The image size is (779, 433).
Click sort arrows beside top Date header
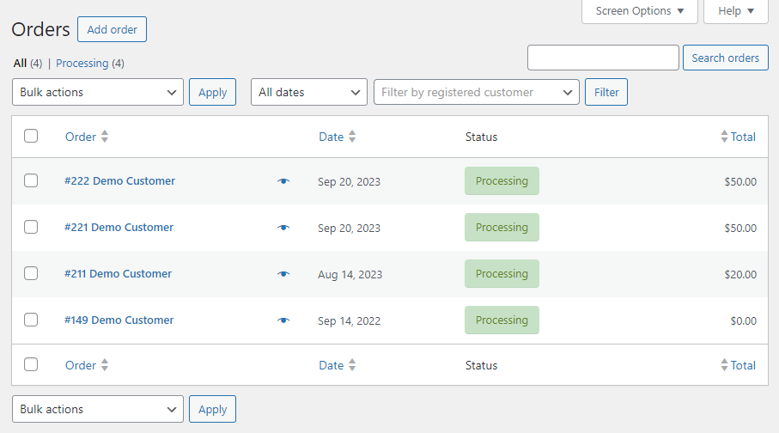pyautogui.click(x=352, y=137)
